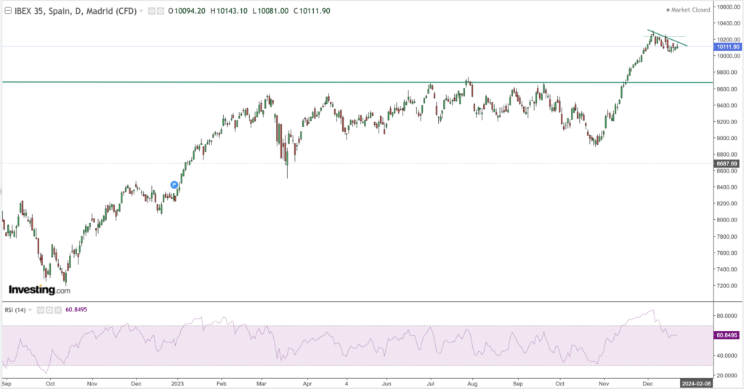Select the Market Closed status indicator
The width and height of the screenshot is (744, 389).
(x=690, y=11)
